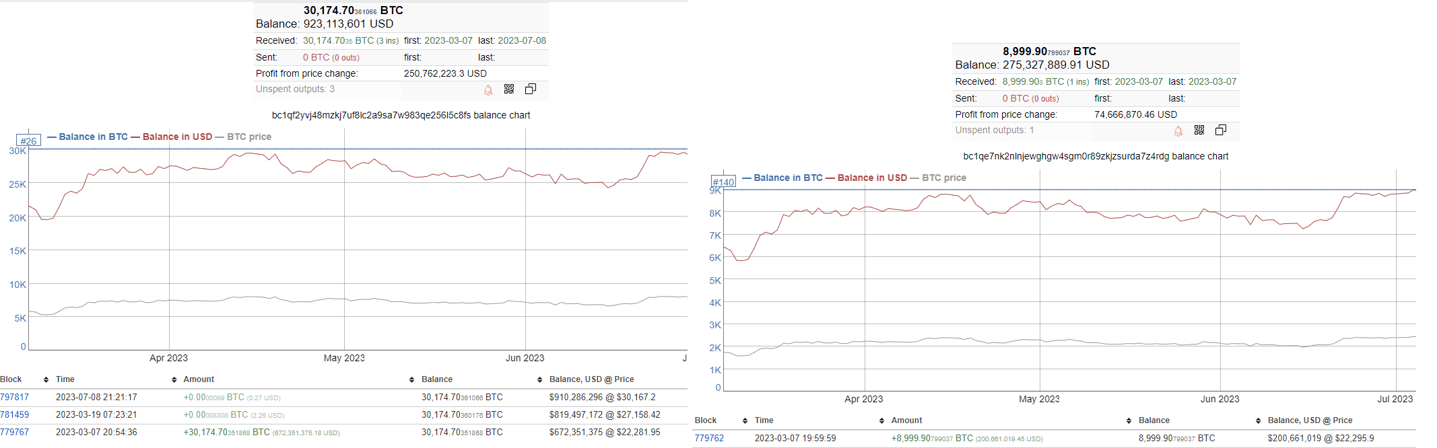The height and width of the screenshot is (448, 1437).
Task: Sort left table by Amount column arrow
Action: [x=411, y=380]
